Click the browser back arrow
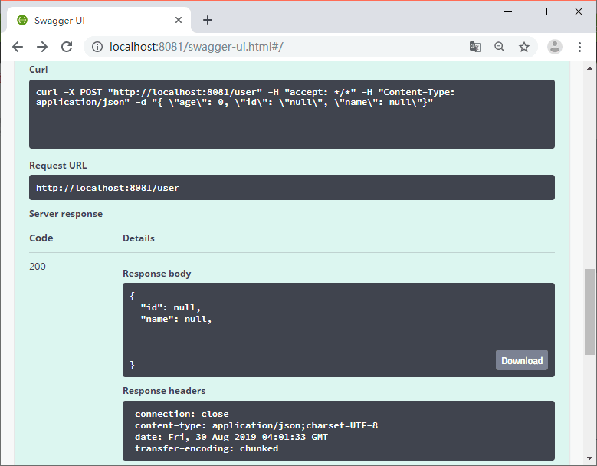 click(x=18, y=47)
